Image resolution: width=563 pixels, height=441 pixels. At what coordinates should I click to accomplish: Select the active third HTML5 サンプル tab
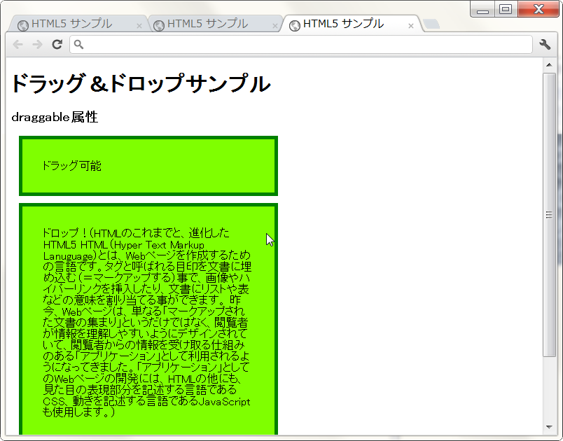(x=352, y=24)
